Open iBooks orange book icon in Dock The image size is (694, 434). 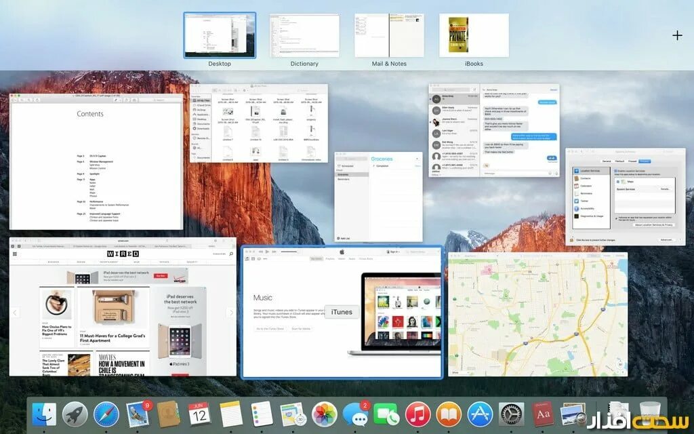click(449, 414)
